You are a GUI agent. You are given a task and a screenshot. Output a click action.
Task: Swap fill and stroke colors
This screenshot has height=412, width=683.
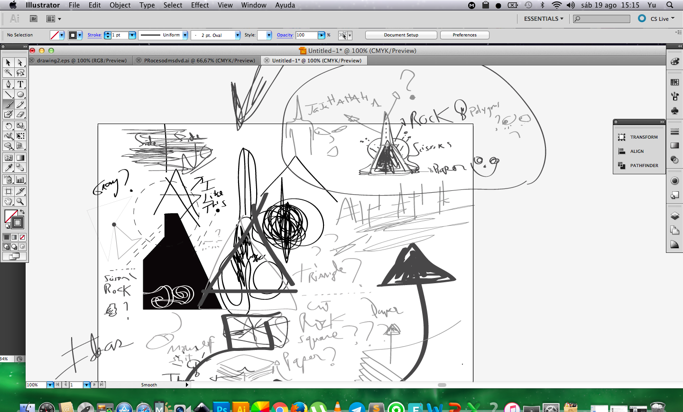tap(22, 212)
